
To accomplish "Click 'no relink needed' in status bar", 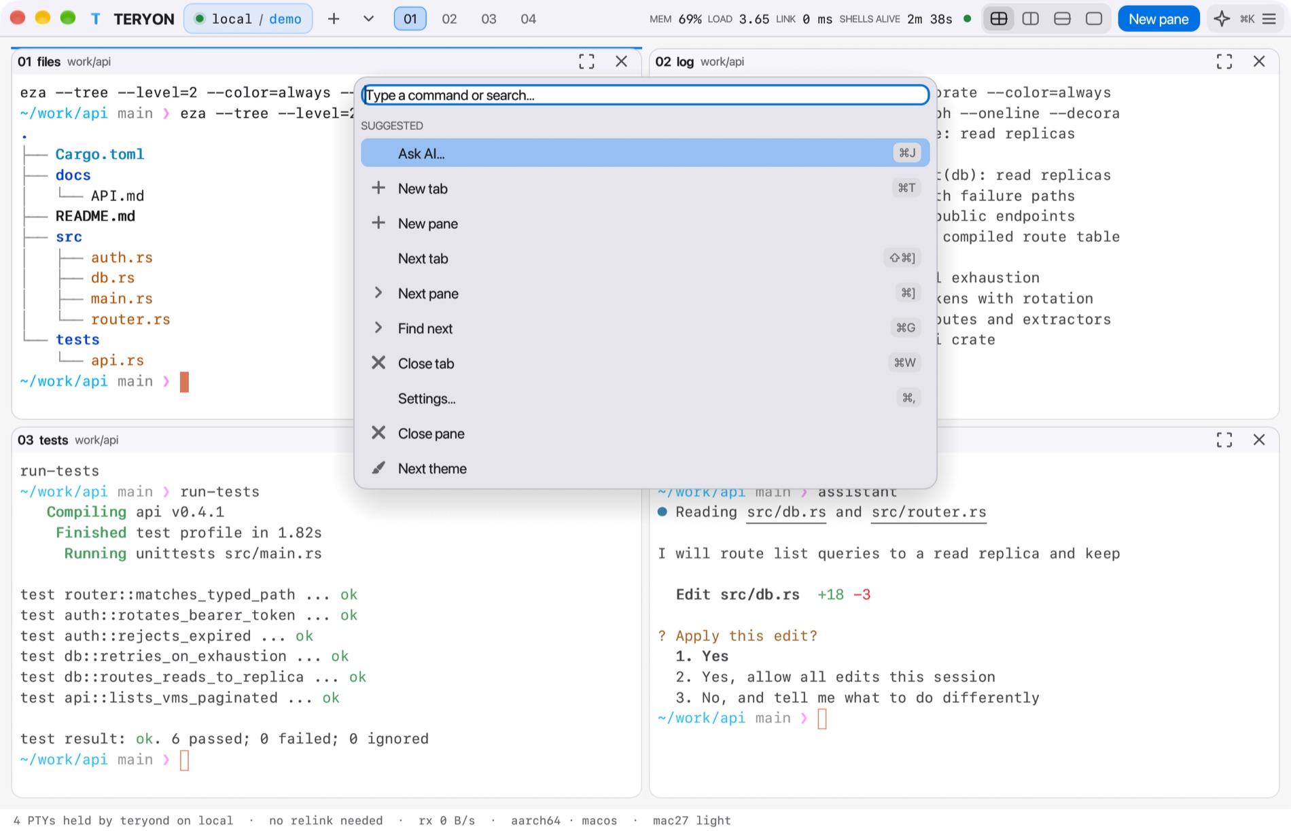I will pos(325,821).
